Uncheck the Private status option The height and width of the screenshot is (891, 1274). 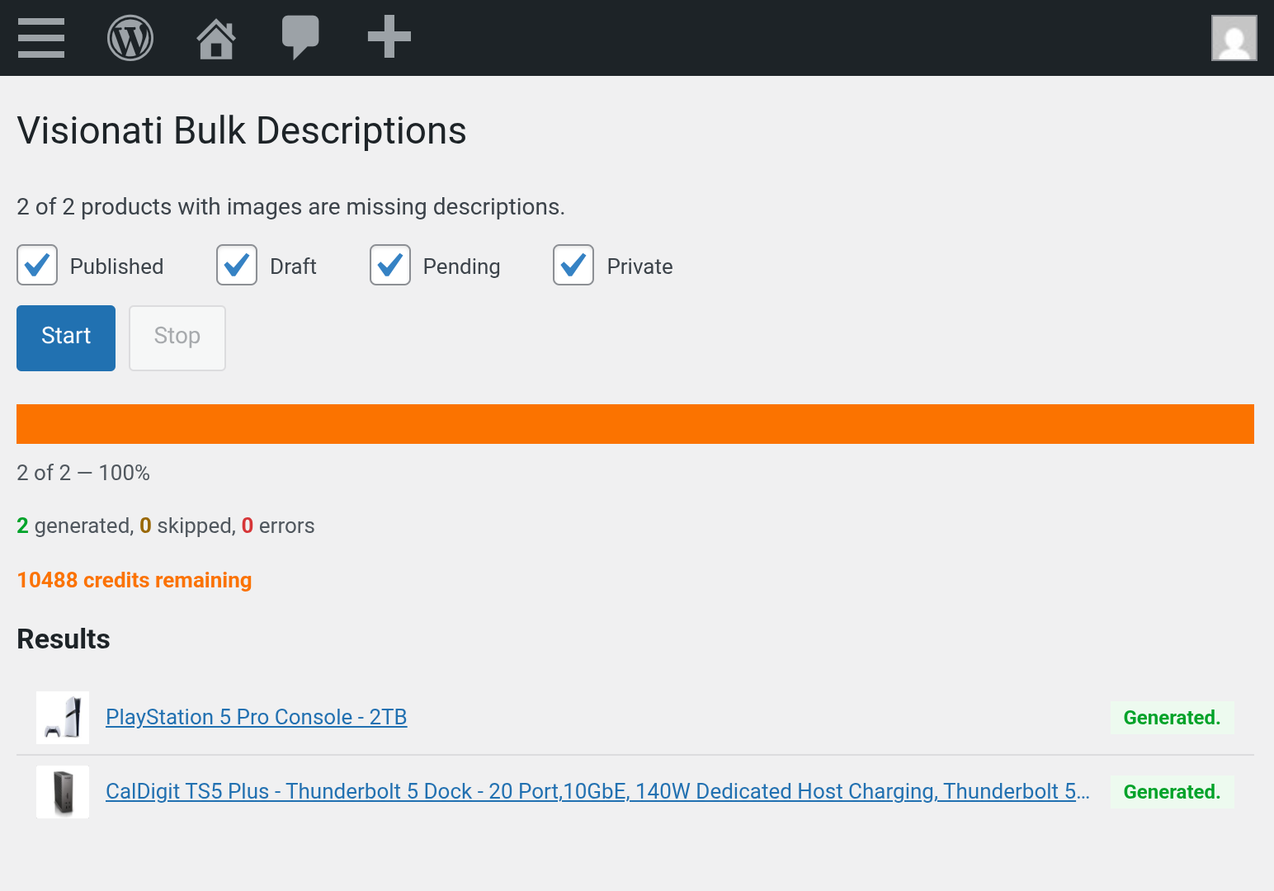[x=573, y=265]
